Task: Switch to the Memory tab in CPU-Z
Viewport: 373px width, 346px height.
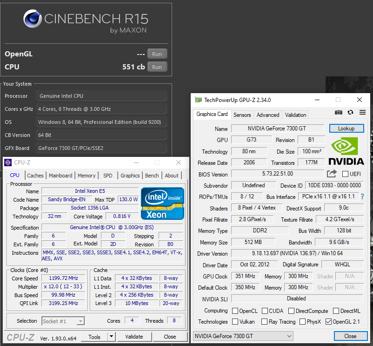Action: point(87,176)
